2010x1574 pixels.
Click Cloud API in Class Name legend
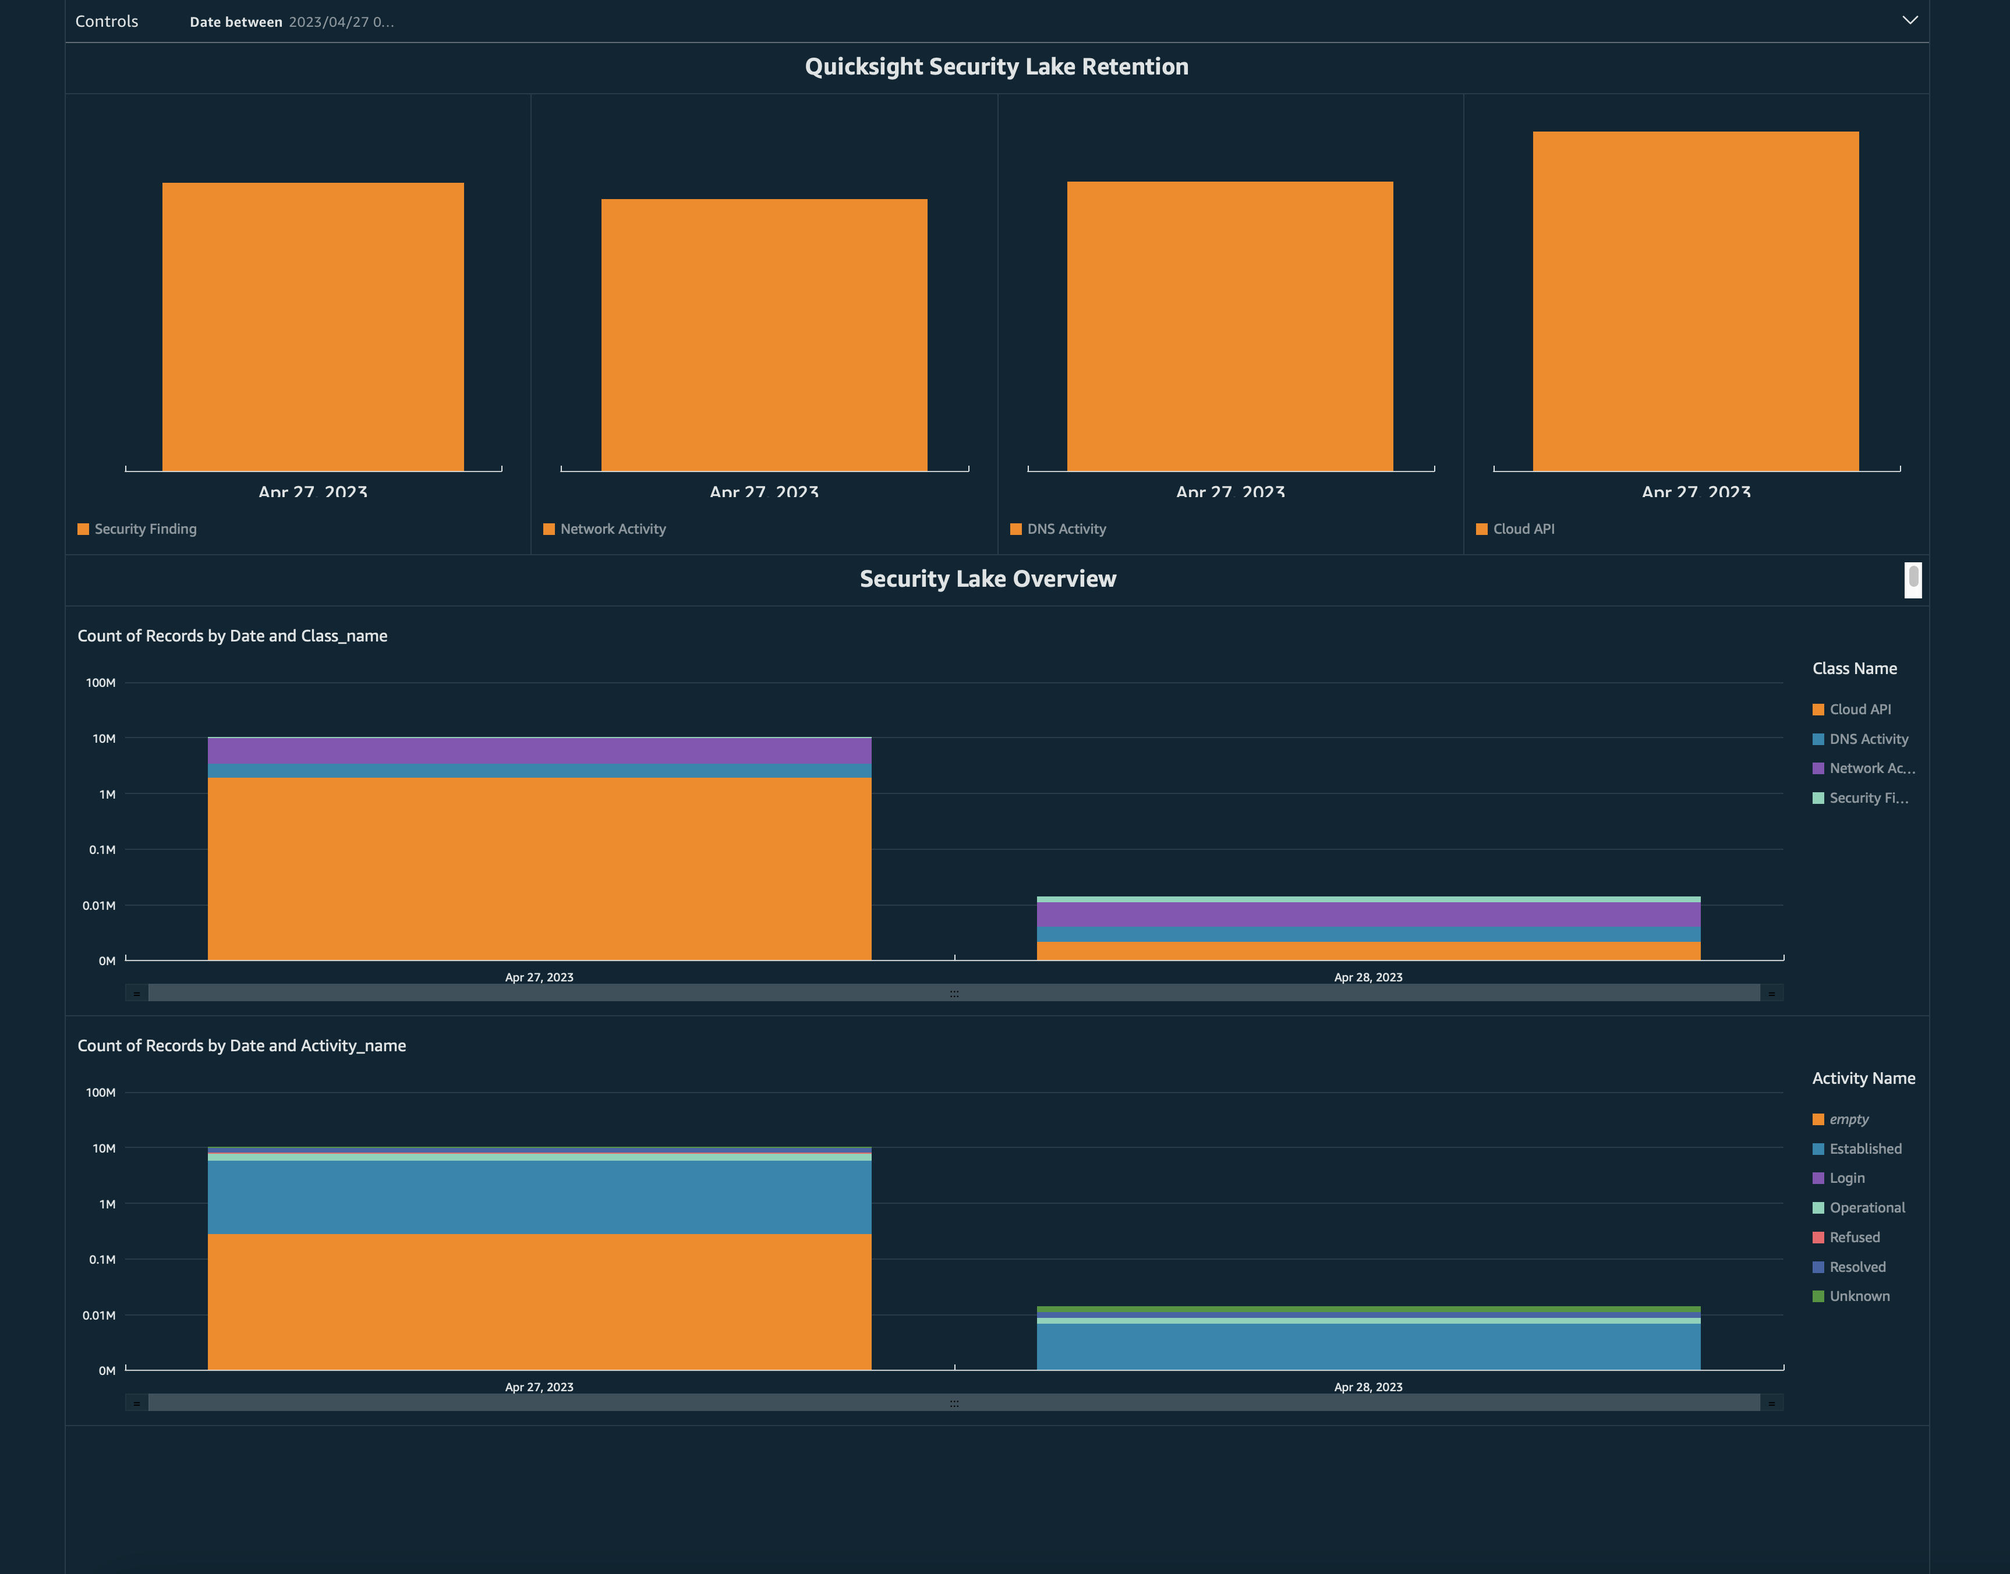[1852, 710]
